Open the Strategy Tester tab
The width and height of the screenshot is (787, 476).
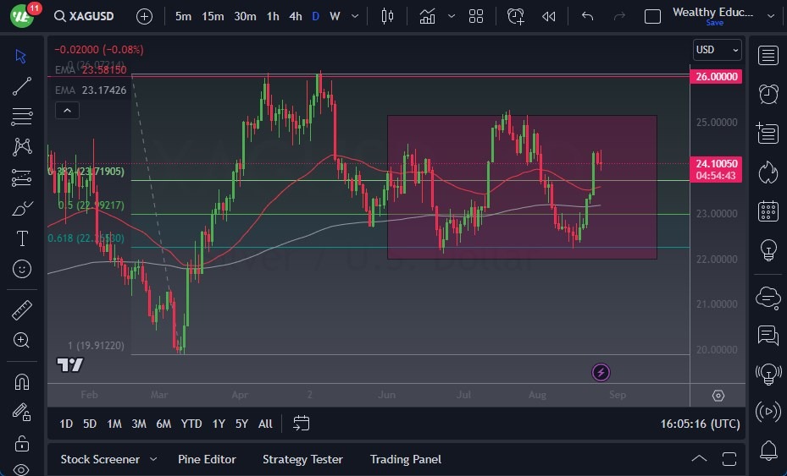point(302,459)
